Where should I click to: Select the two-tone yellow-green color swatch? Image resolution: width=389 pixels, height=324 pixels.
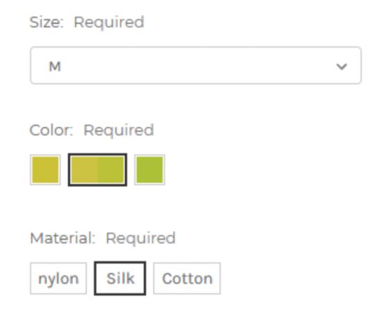(97, 170)
